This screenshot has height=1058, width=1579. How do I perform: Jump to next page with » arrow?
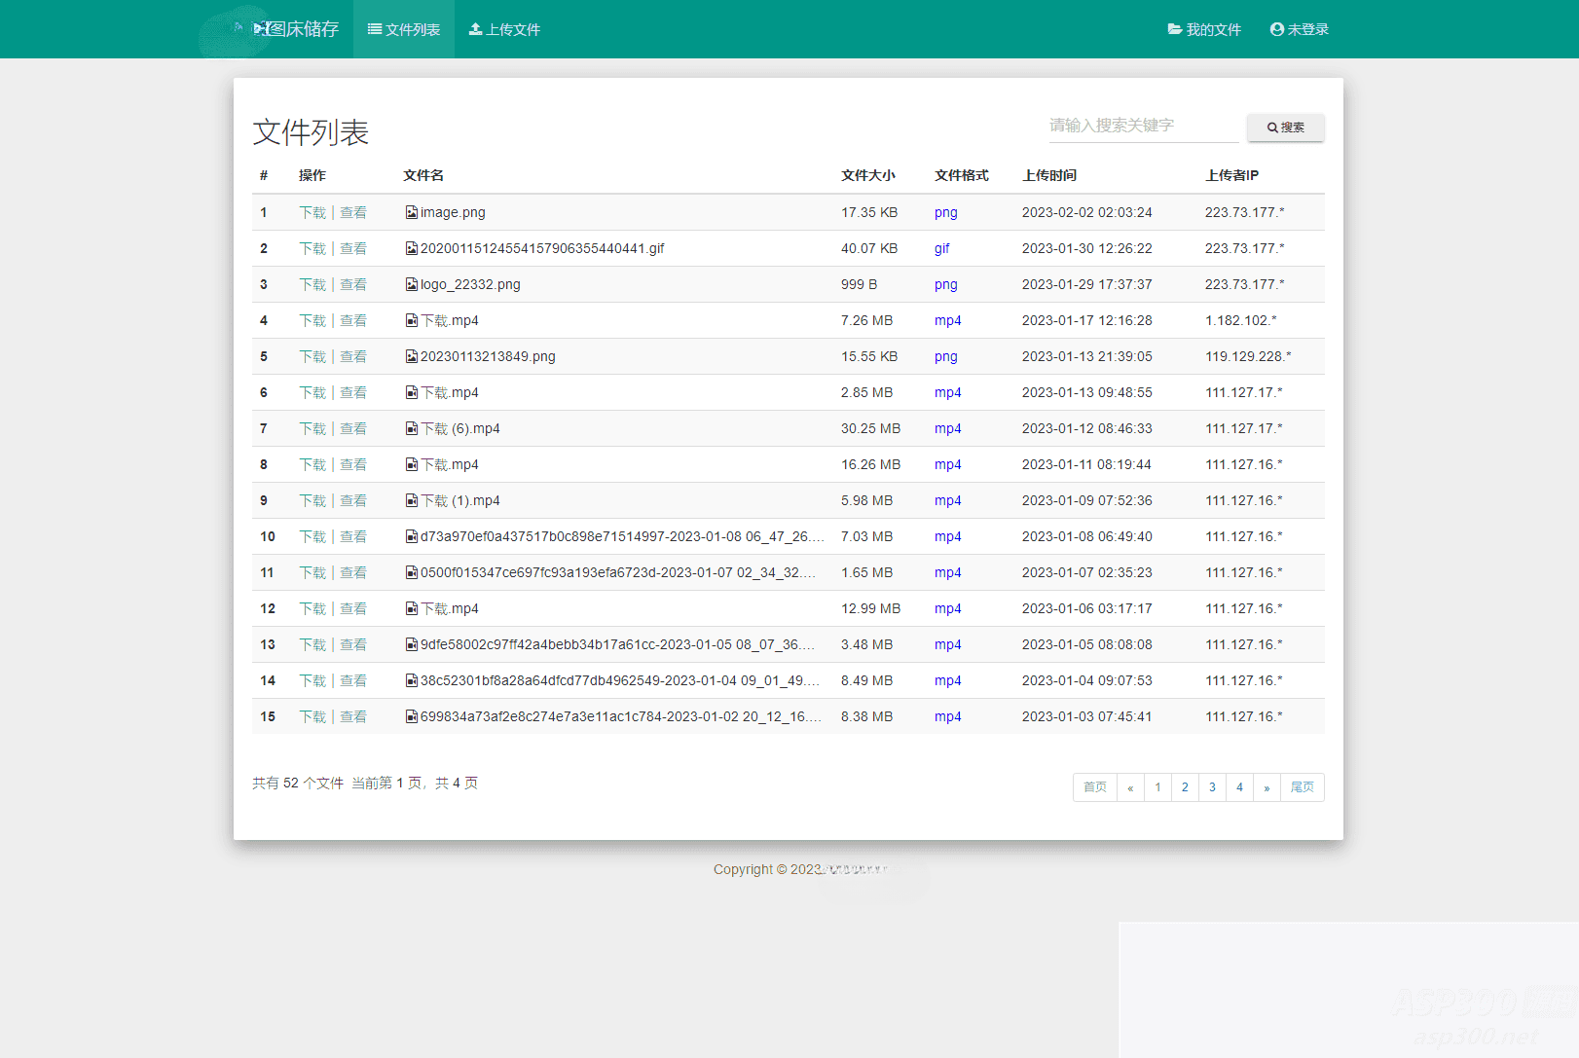point(1267,787)
